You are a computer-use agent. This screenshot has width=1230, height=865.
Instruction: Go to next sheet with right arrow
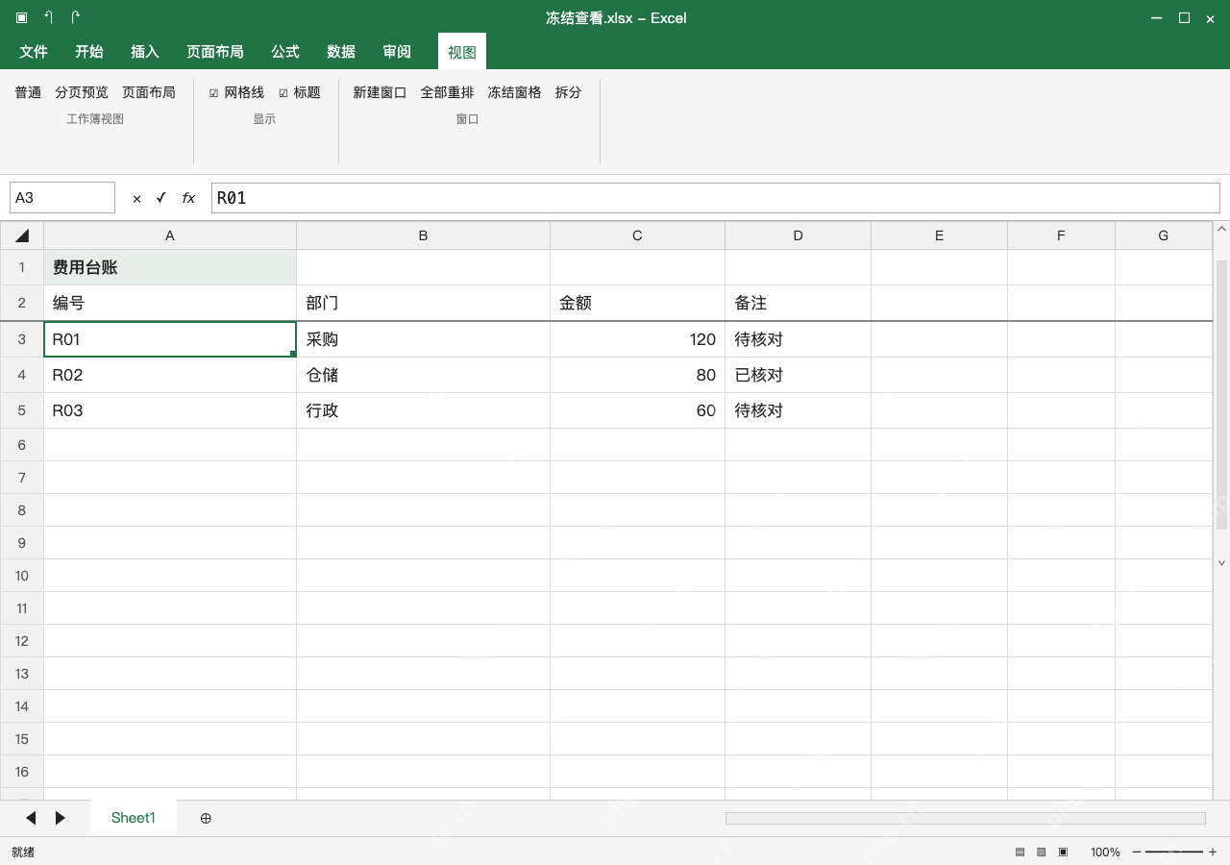(x=60, y=818)
